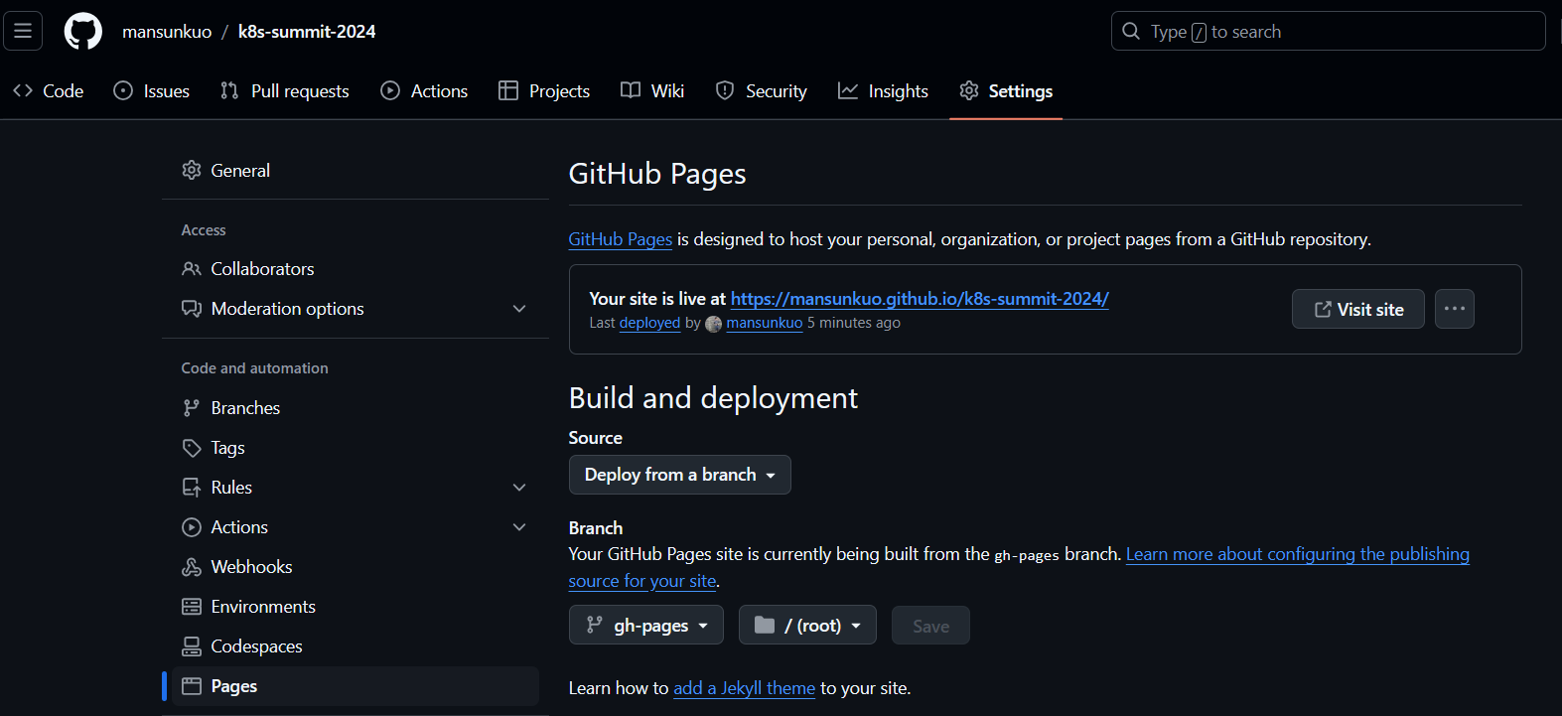
Task: Click the Rules icon in sidebar
Action: 192,488
